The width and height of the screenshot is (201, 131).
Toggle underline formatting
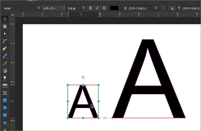pos(104,8)
